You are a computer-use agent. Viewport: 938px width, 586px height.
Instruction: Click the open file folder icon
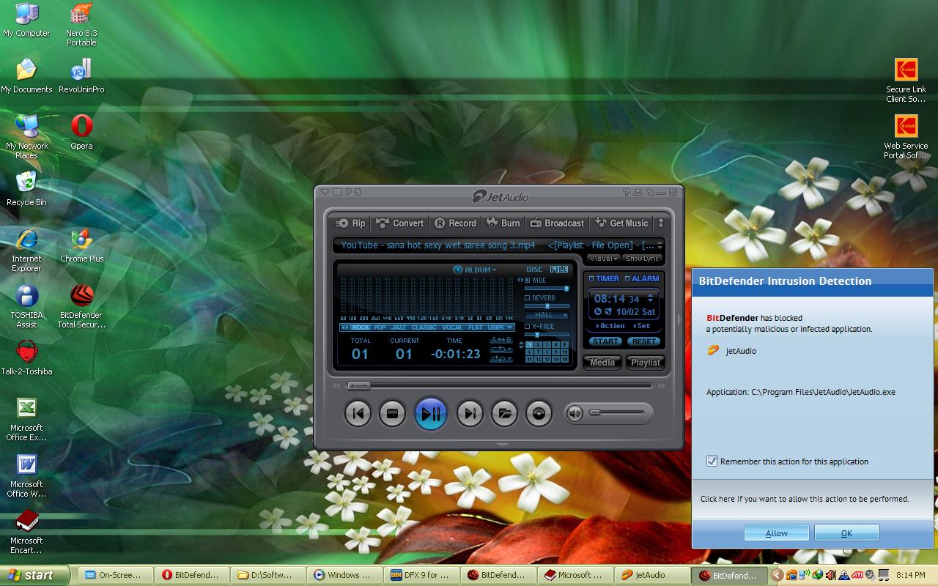coord(504,414)
